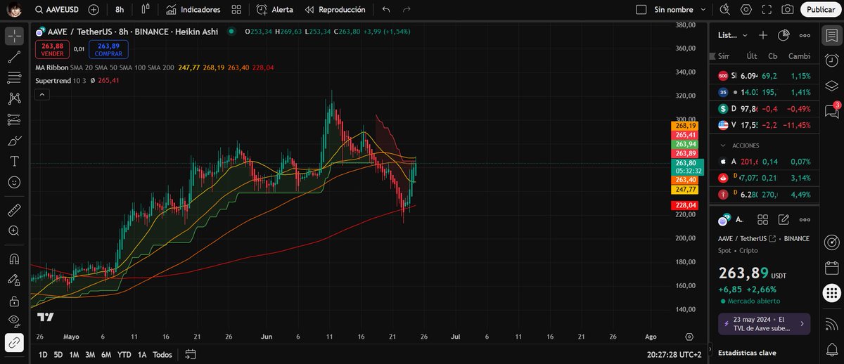Select the trend line drawing tool
844x364 pixels.
14,57
